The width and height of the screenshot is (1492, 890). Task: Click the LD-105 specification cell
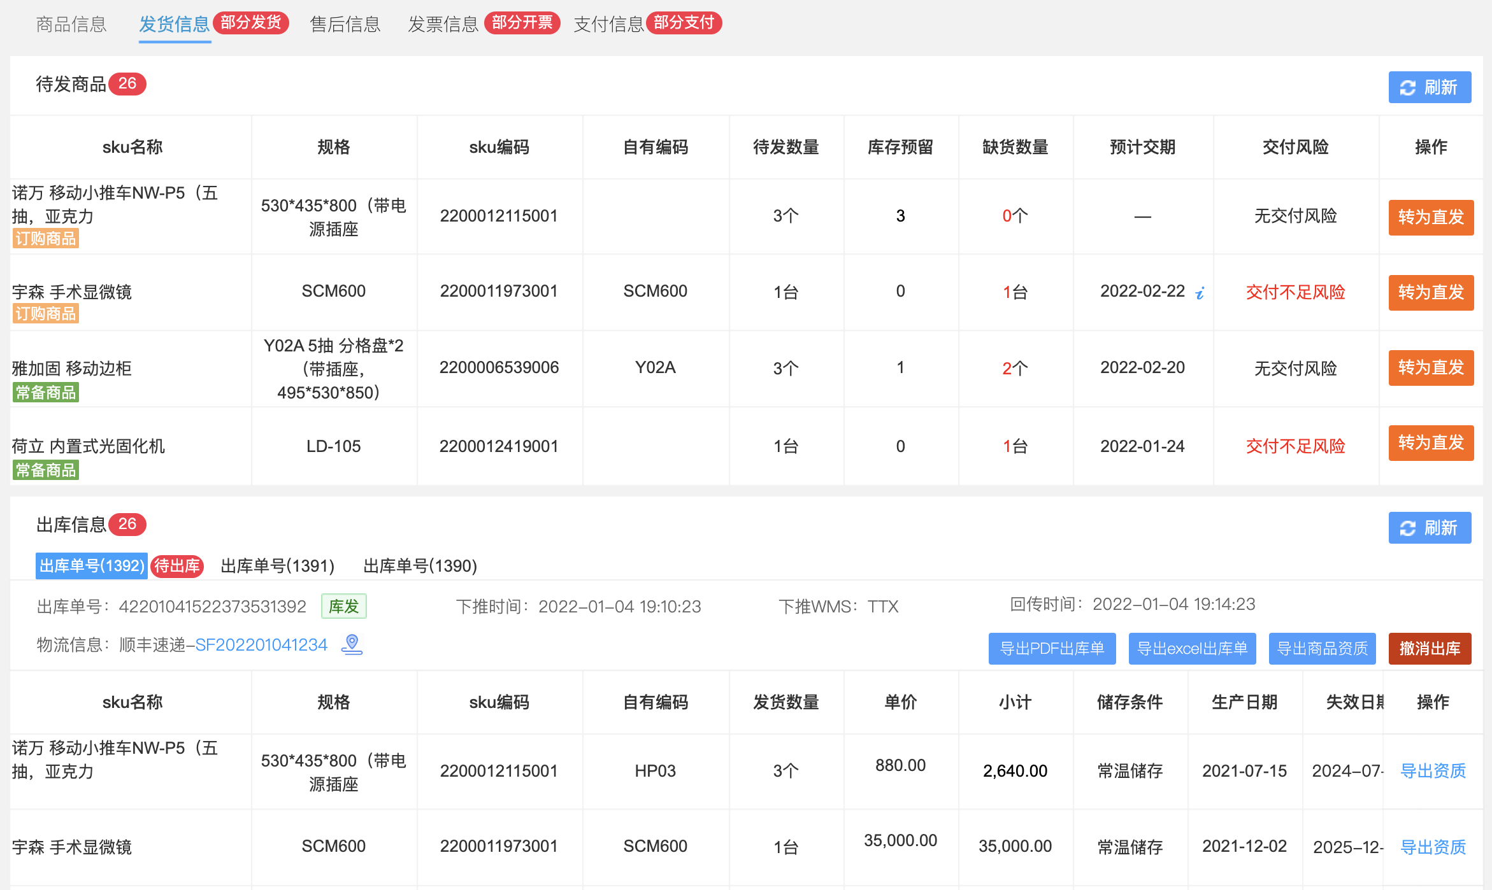(x=333, y=446)
